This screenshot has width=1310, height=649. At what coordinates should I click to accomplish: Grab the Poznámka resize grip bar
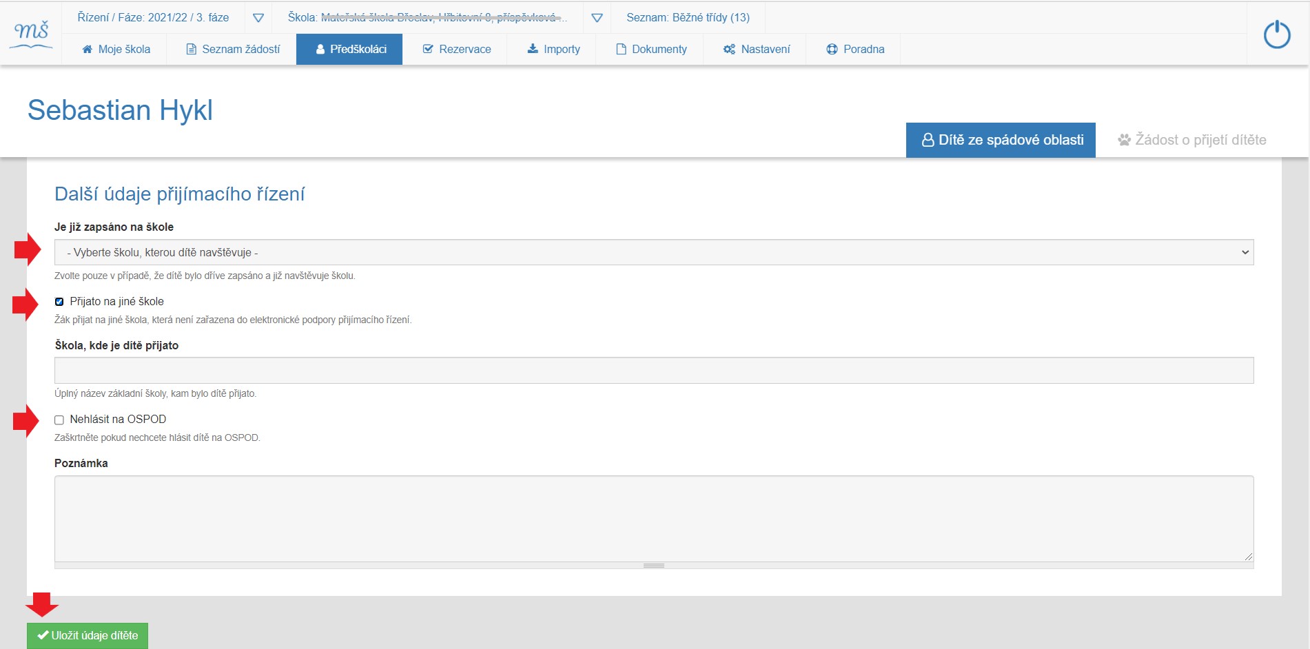point(654,566)
